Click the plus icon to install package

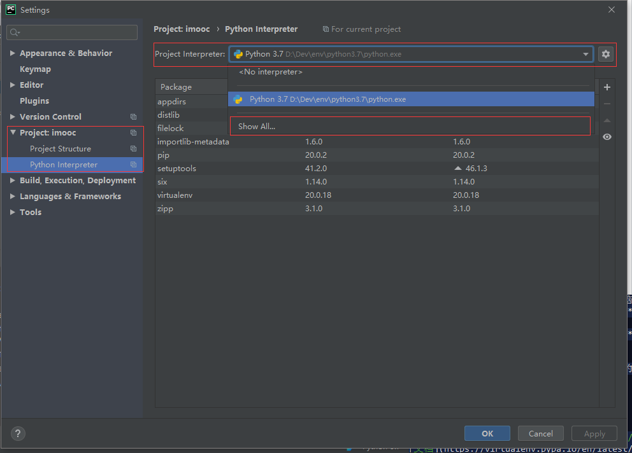pyautogui.click(x=607, y=87)
